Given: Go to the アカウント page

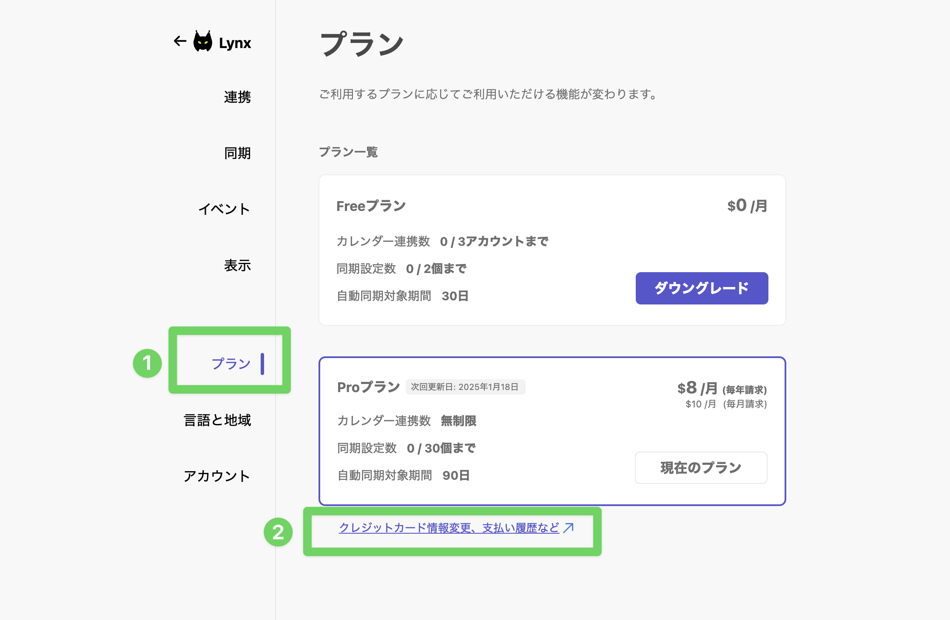Looking at the screenshot, I should click(217, 476).
